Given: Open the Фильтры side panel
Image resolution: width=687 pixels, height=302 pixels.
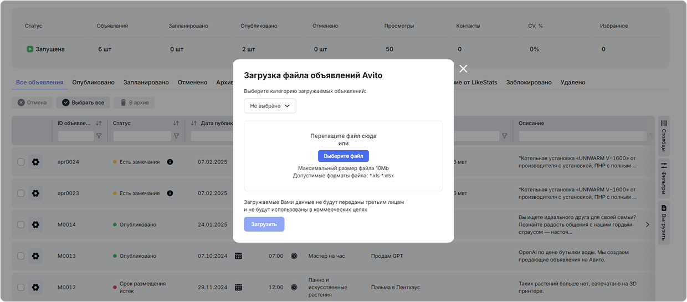Looking at the screenshot, I should (664, 177).
